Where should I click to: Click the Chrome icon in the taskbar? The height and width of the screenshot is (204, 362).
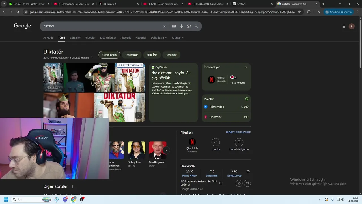point(74,199)
